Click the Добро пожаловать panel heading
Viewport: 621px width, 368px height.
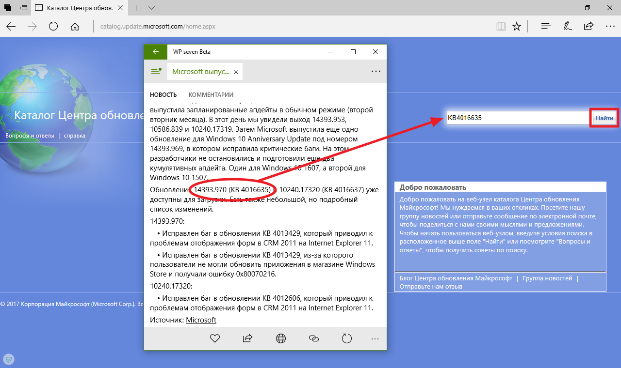click(x=433, y=187)
